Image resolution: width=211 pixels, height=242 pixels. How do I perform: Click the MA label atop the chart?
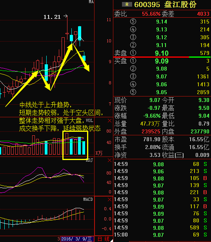tap(91, 2)
